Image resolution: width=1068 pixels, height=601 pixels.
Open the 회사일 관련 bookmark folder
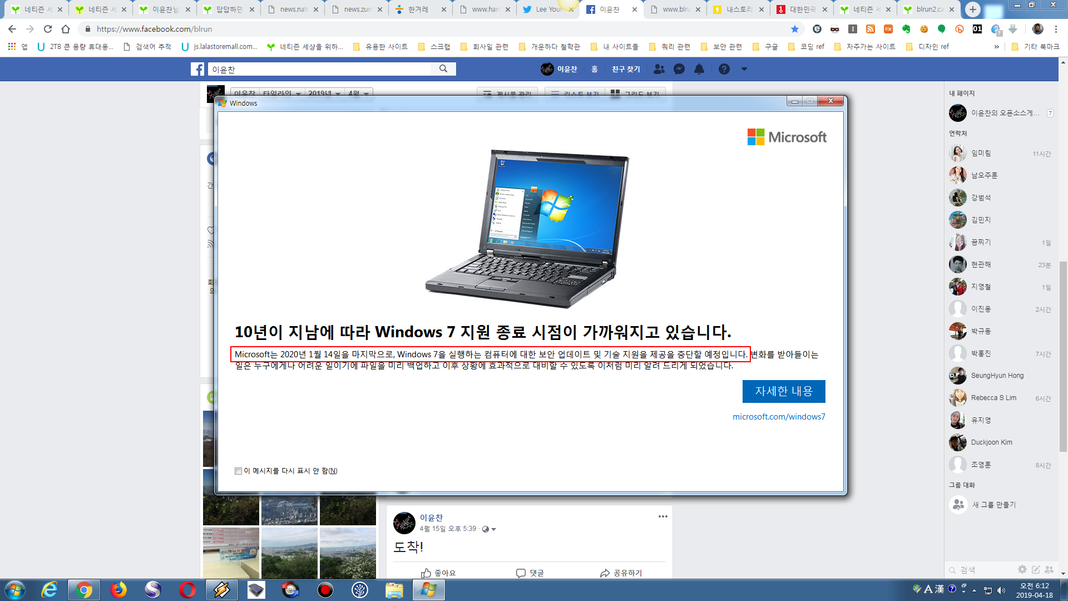(484, 47)
